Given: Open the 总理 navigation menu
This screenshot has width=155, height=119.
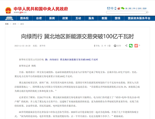Looking at the screenshot, I should pos(39,18).
